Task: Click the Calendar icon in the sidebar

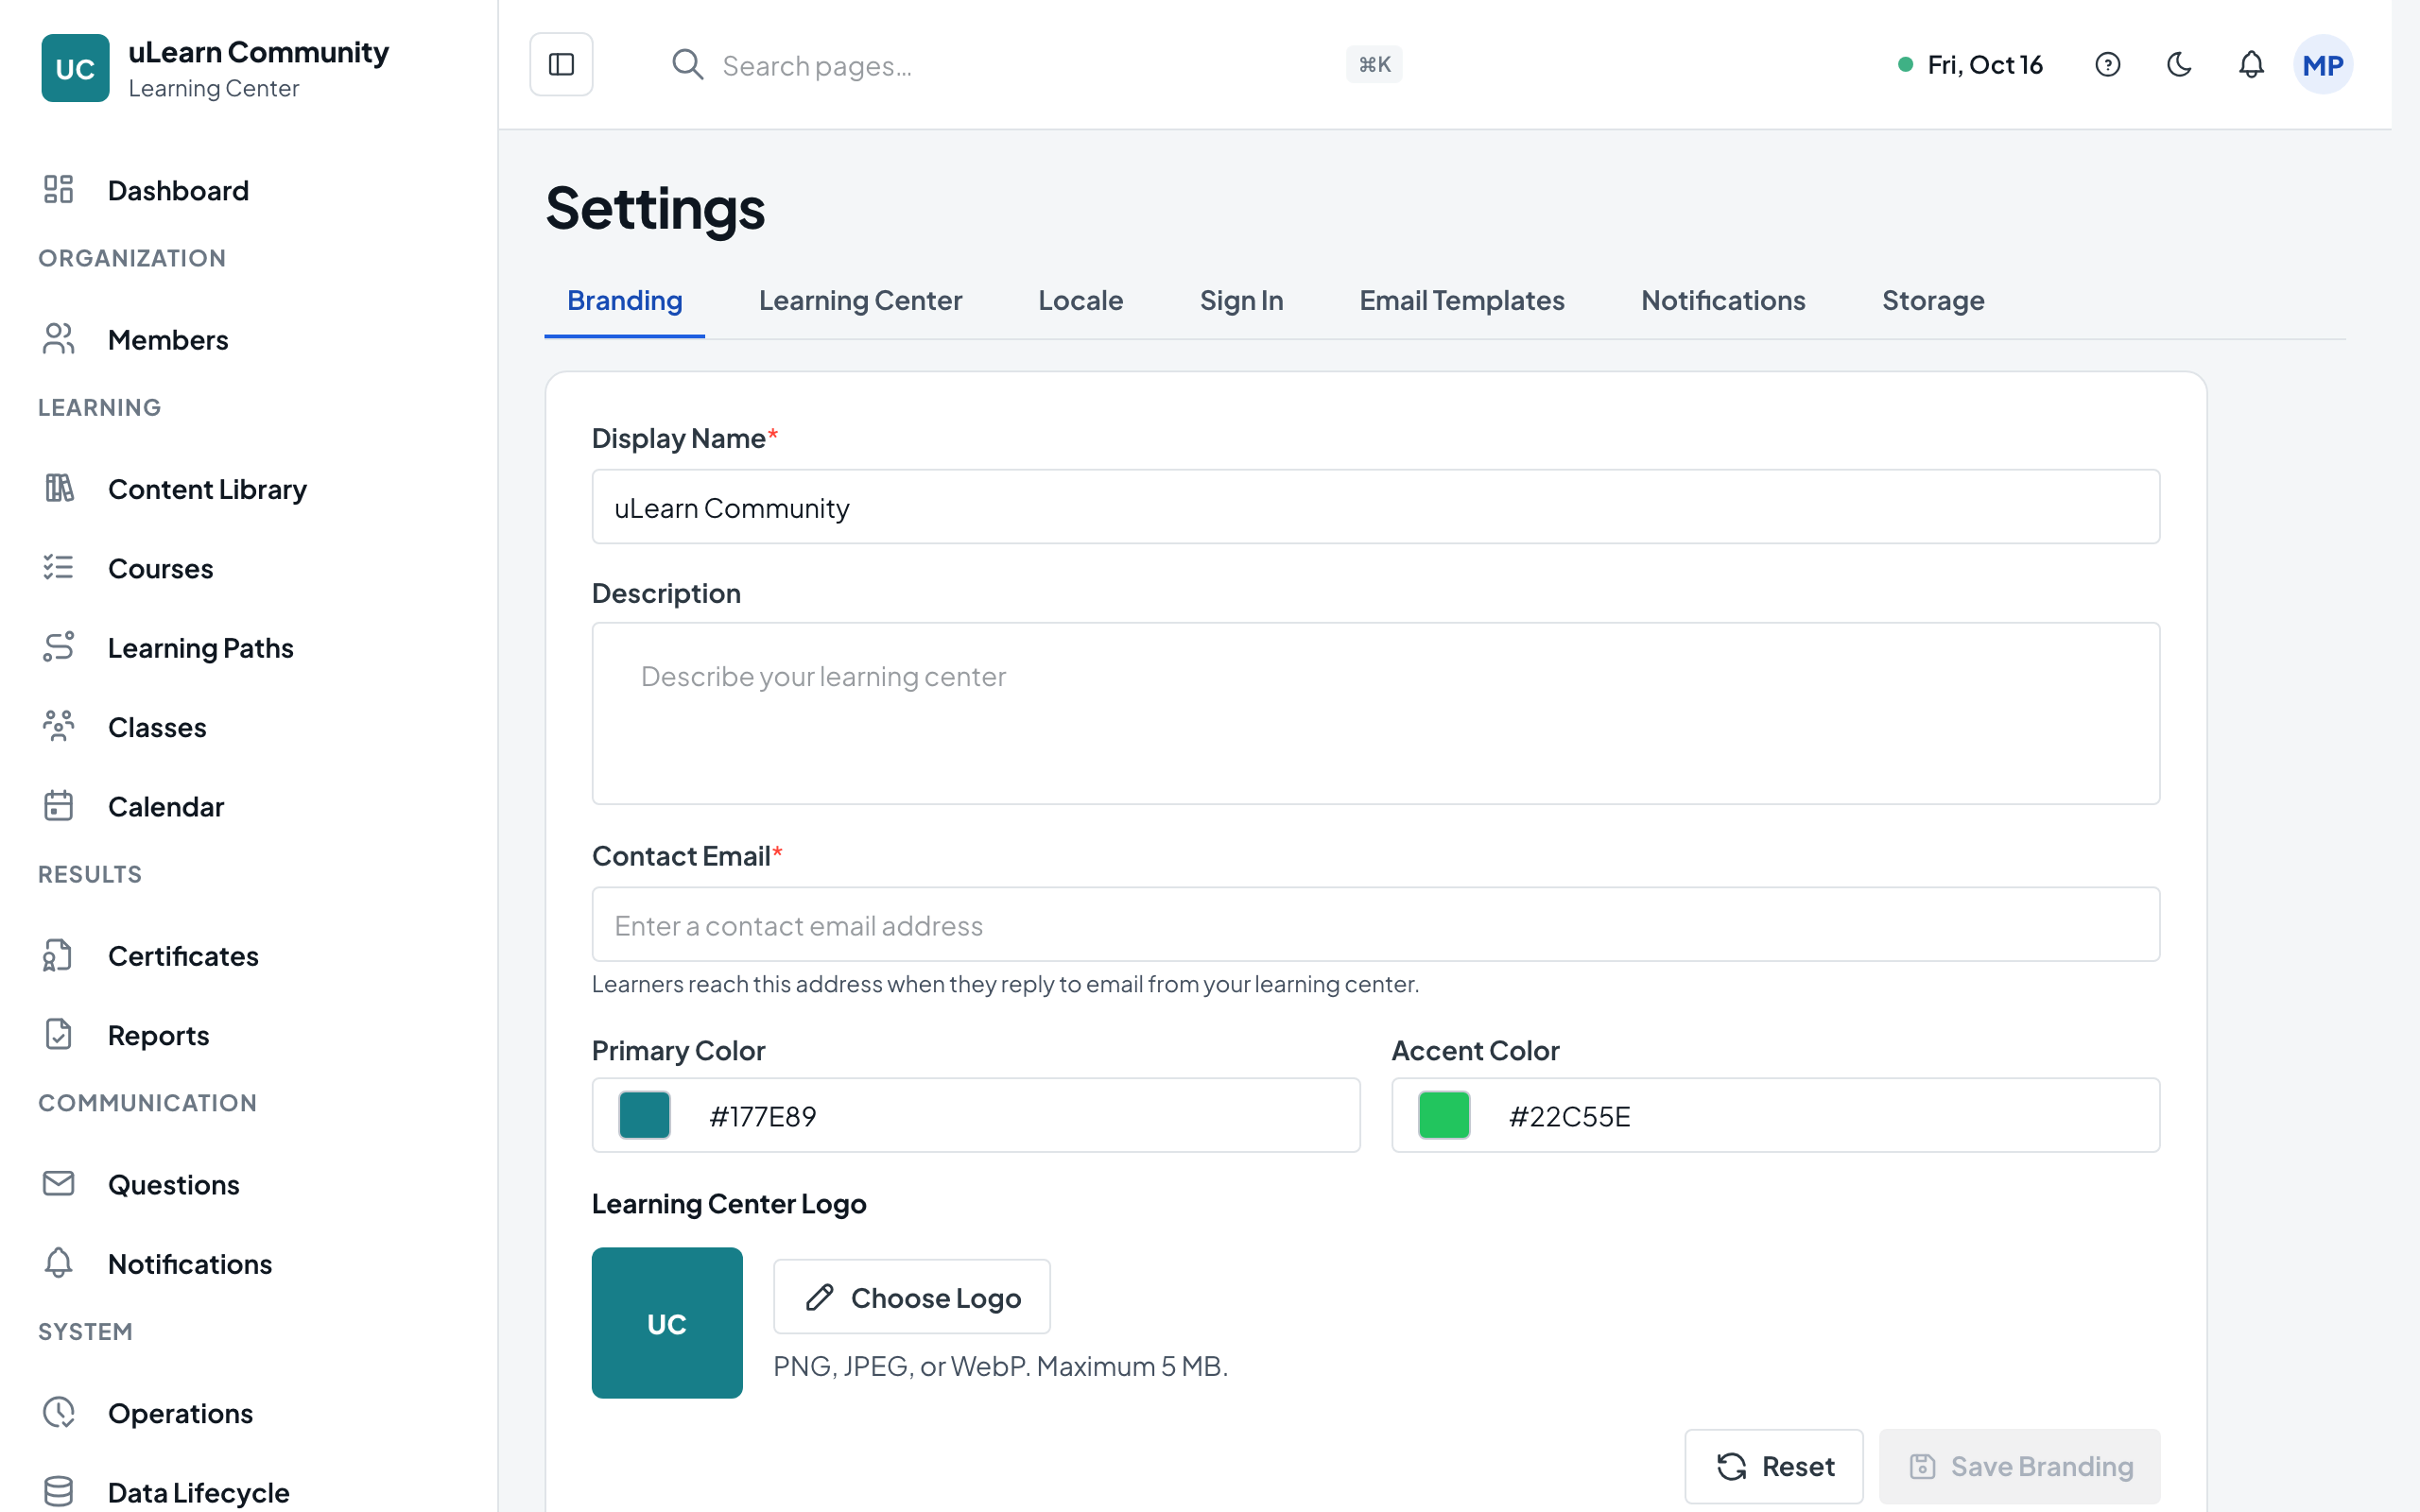Action: [59, 806]
